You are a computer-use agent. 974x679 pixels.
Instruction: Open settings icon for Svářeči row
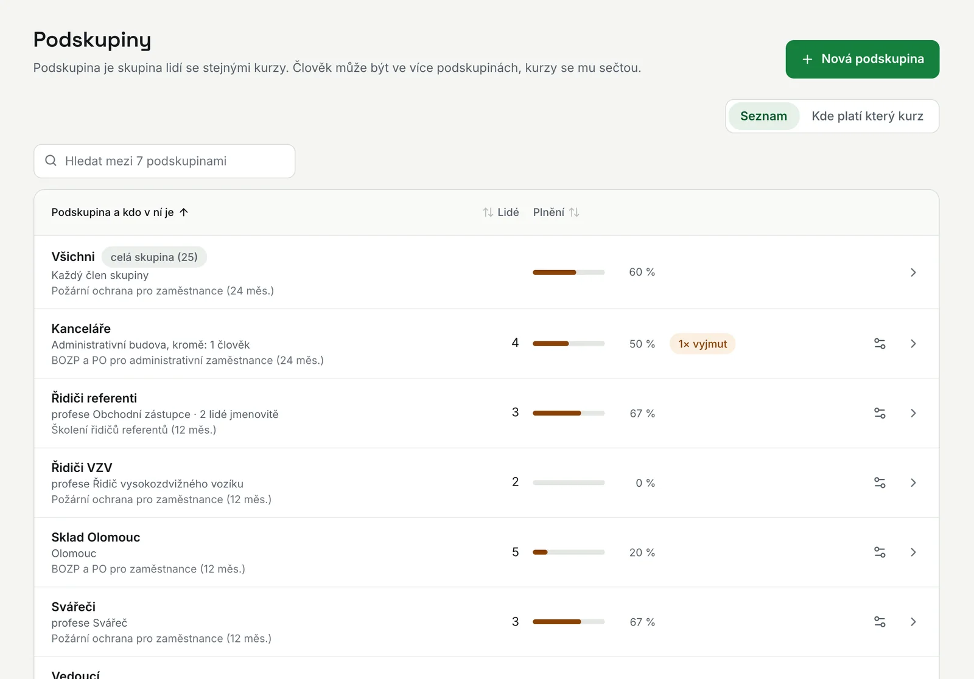[880, 622]
